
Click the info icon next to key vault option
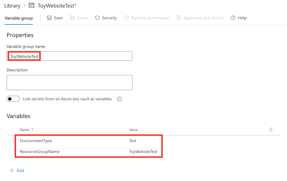119,99
